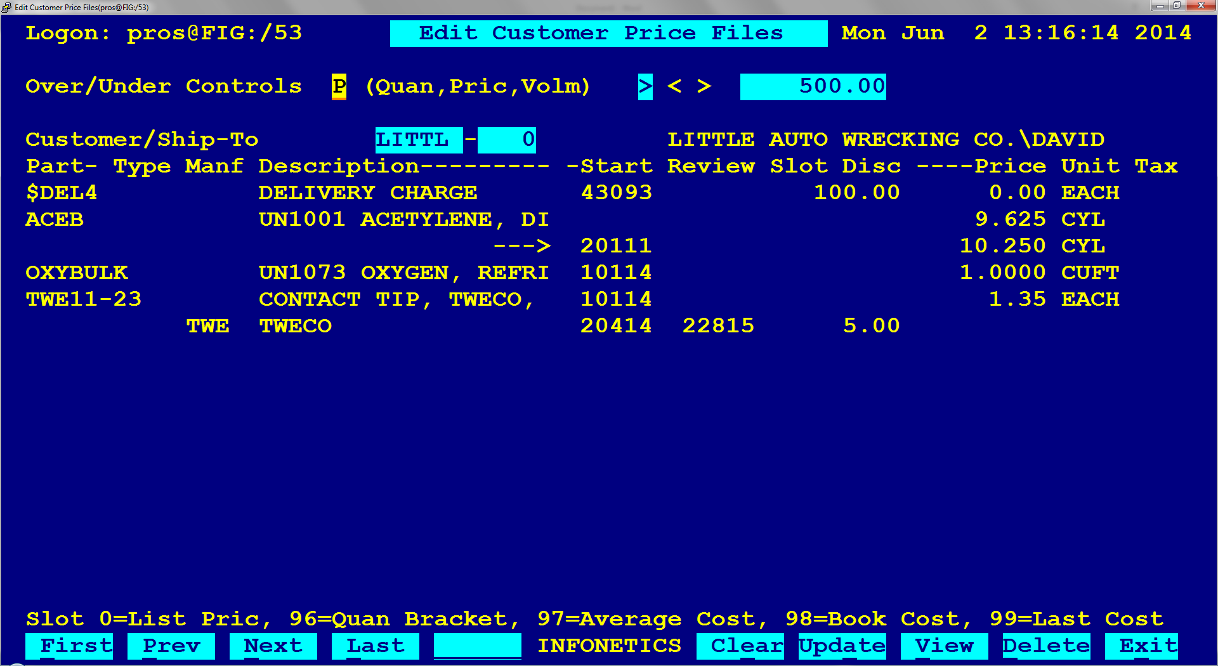1218x666 pixels.
Task: Click the Edit Customer Price Files title banner
Action: click(x=609, y=33)
